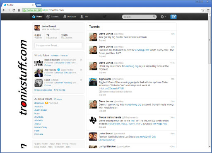Viewport: 212px width, 153px height.
Task: Open the compose new Tweet icon
Action: click(173, 17)
